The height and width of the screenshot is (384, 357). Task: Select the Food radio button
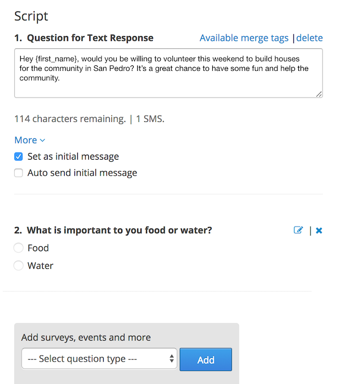[x=19, y=248]
